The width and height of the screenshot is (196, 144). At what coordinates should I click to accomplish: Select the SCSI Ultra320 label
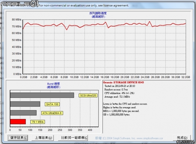[x=88, y=95]
